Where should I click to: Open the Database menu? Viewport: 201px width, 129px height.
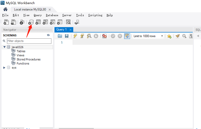(52, 15)
